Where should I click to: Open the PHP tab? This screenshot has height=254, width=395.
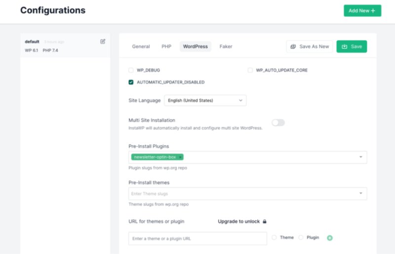pos(166,46)
